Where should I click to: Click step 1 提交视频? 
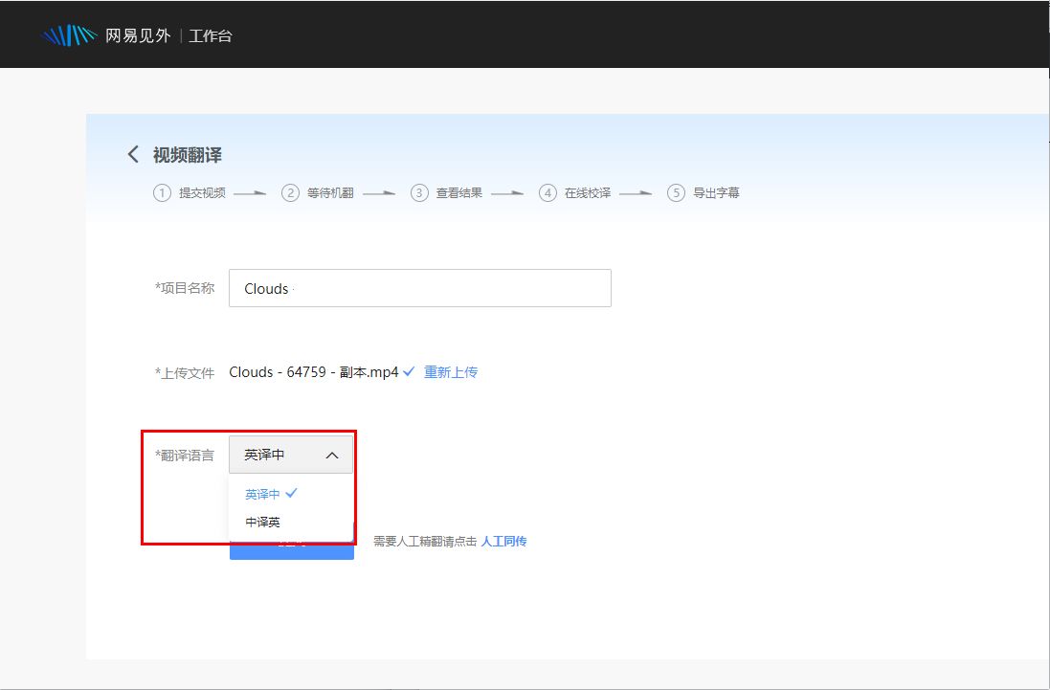pyautogui.click(x=190, y=192)
